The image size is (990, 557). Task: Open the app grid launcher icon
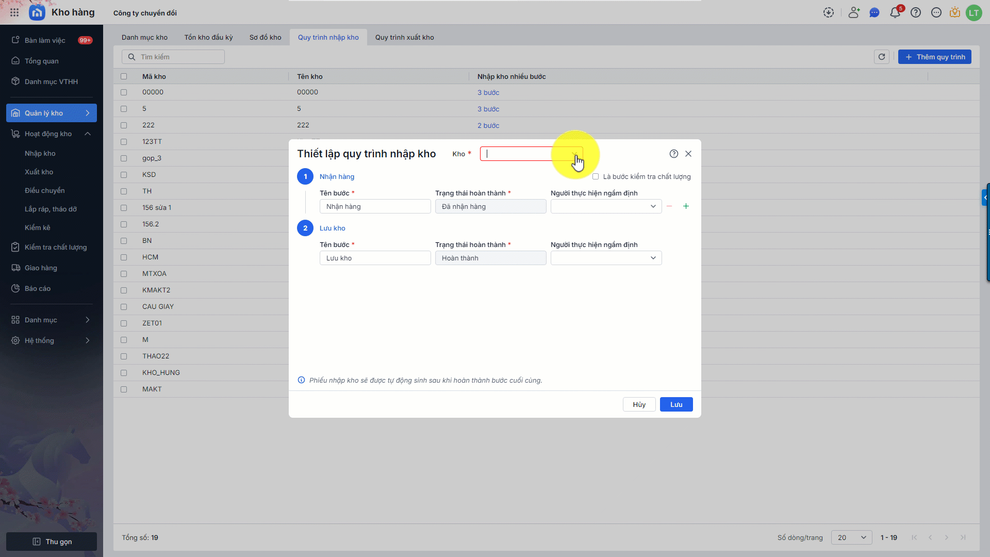point(14,12)
